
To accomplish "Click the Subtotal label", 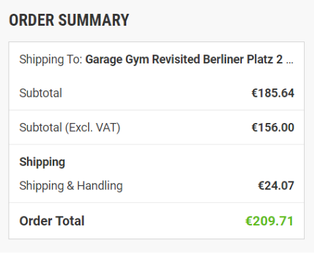I will pos(41,93).
